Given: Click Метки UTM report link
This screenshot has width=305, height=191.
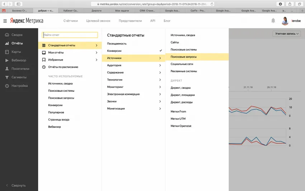Looking at the screenshot, I should (178, 119).
